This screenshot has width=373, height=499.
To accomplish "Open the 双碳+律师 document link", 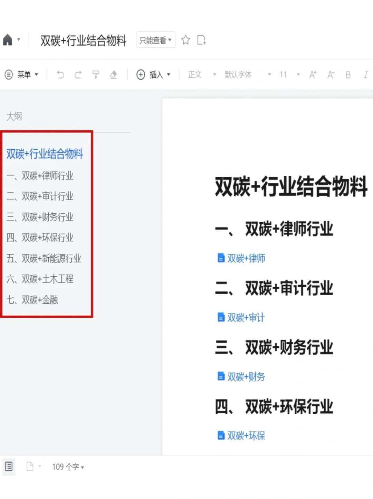I will pos(241,258).
